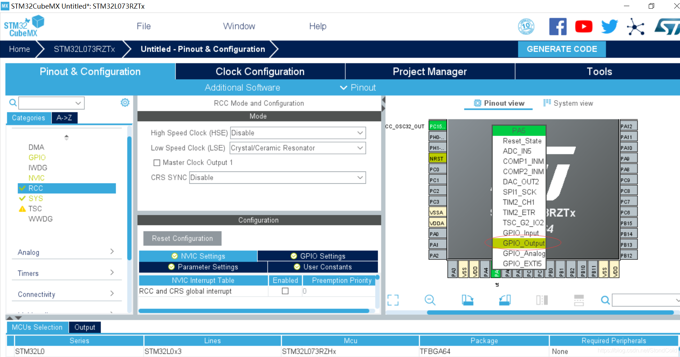
Task: Open the Low Speed Clock (LSE) dropdown
Action: tap(298, 148)
